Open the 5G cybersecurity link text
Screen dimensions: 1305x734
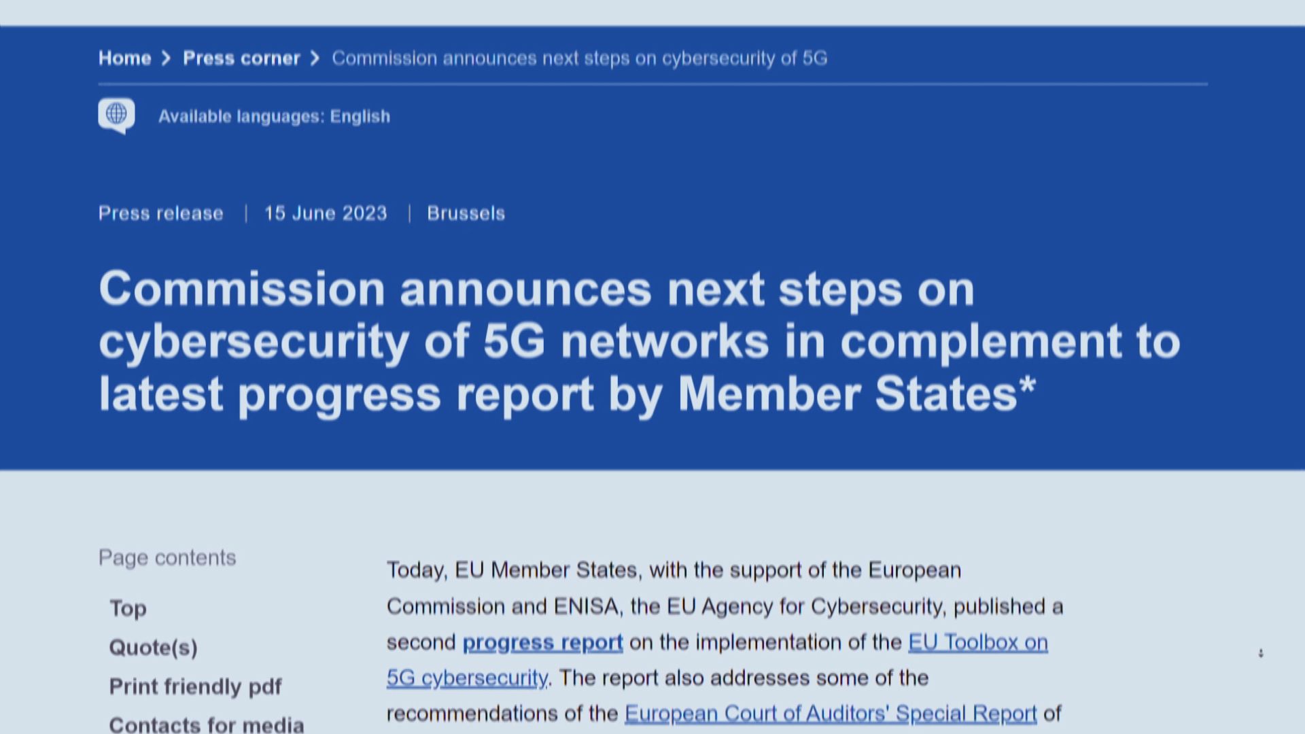click(467, 678)
